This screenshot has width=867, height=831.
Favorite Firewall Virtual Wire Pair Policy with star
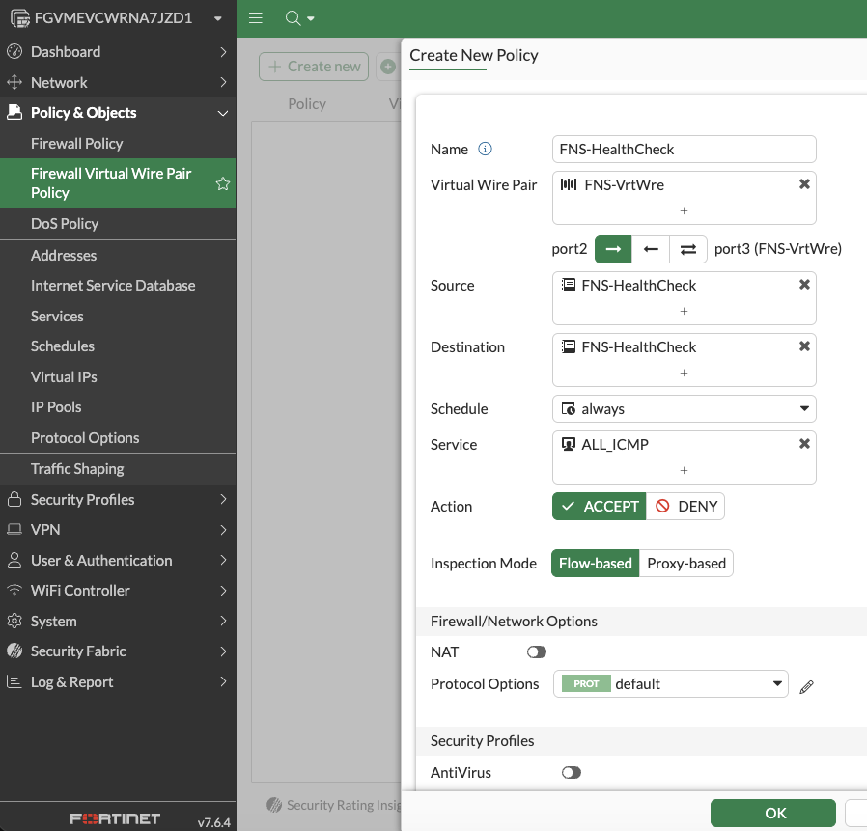223,183
